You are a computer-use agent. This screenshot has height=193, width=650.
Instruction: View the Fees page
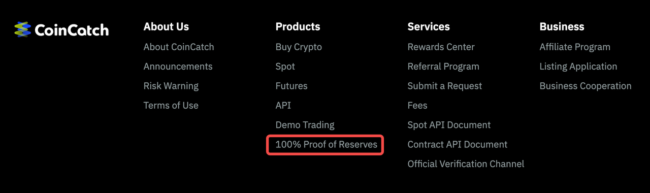coord(417,105)
